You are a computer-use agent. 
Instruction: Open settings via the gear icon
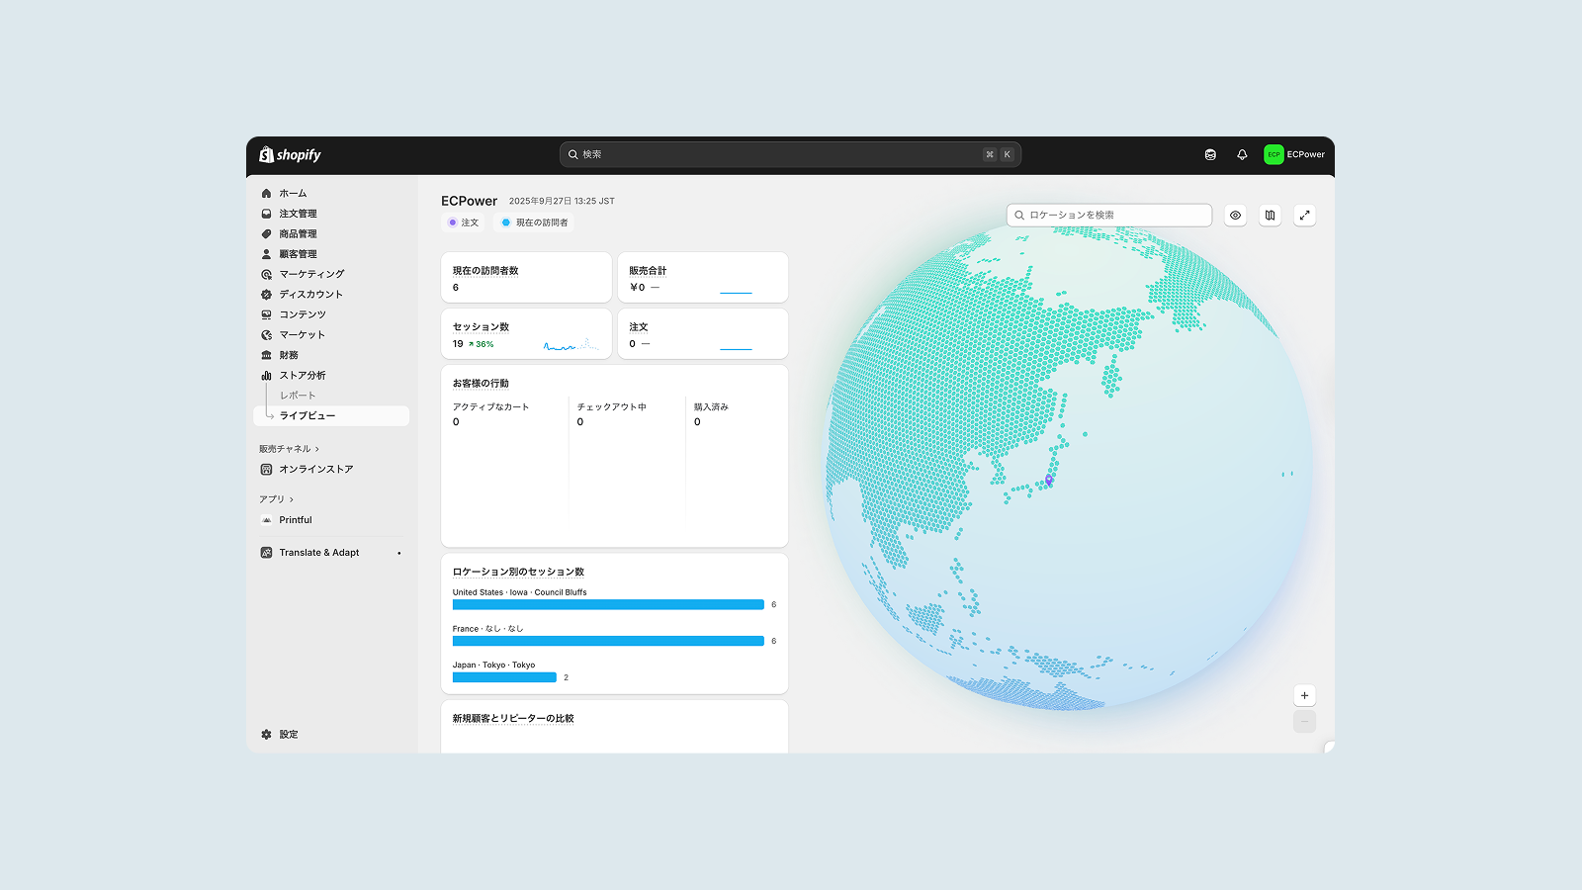coord(266,735)
